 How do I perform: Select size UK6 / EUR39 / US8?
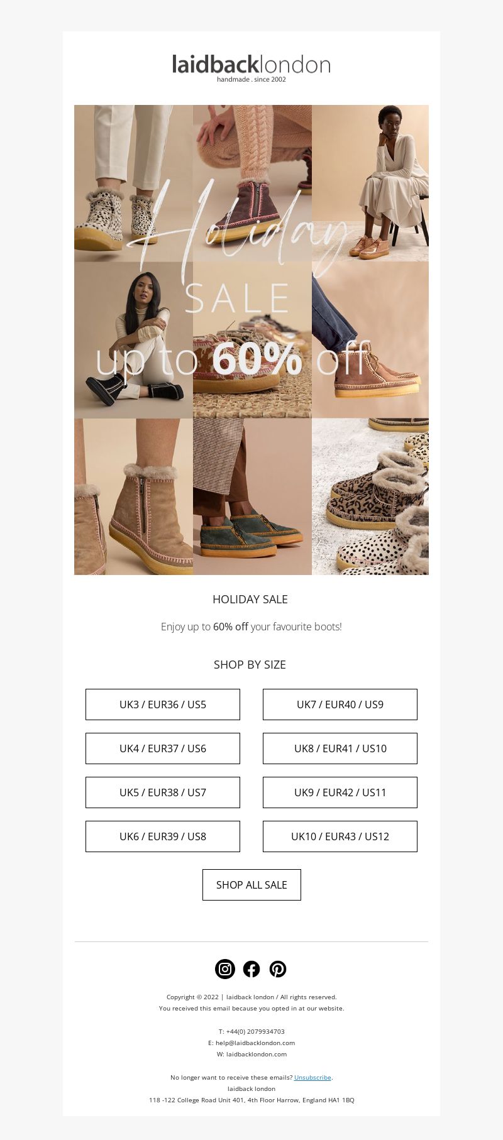(x=163, y=836)
